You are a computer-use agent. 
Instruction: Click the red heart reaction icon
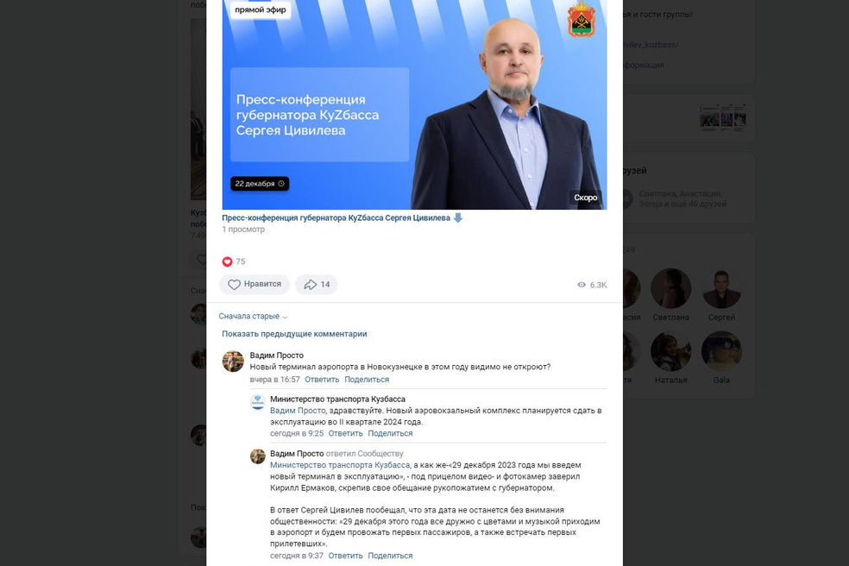(228, 261)
